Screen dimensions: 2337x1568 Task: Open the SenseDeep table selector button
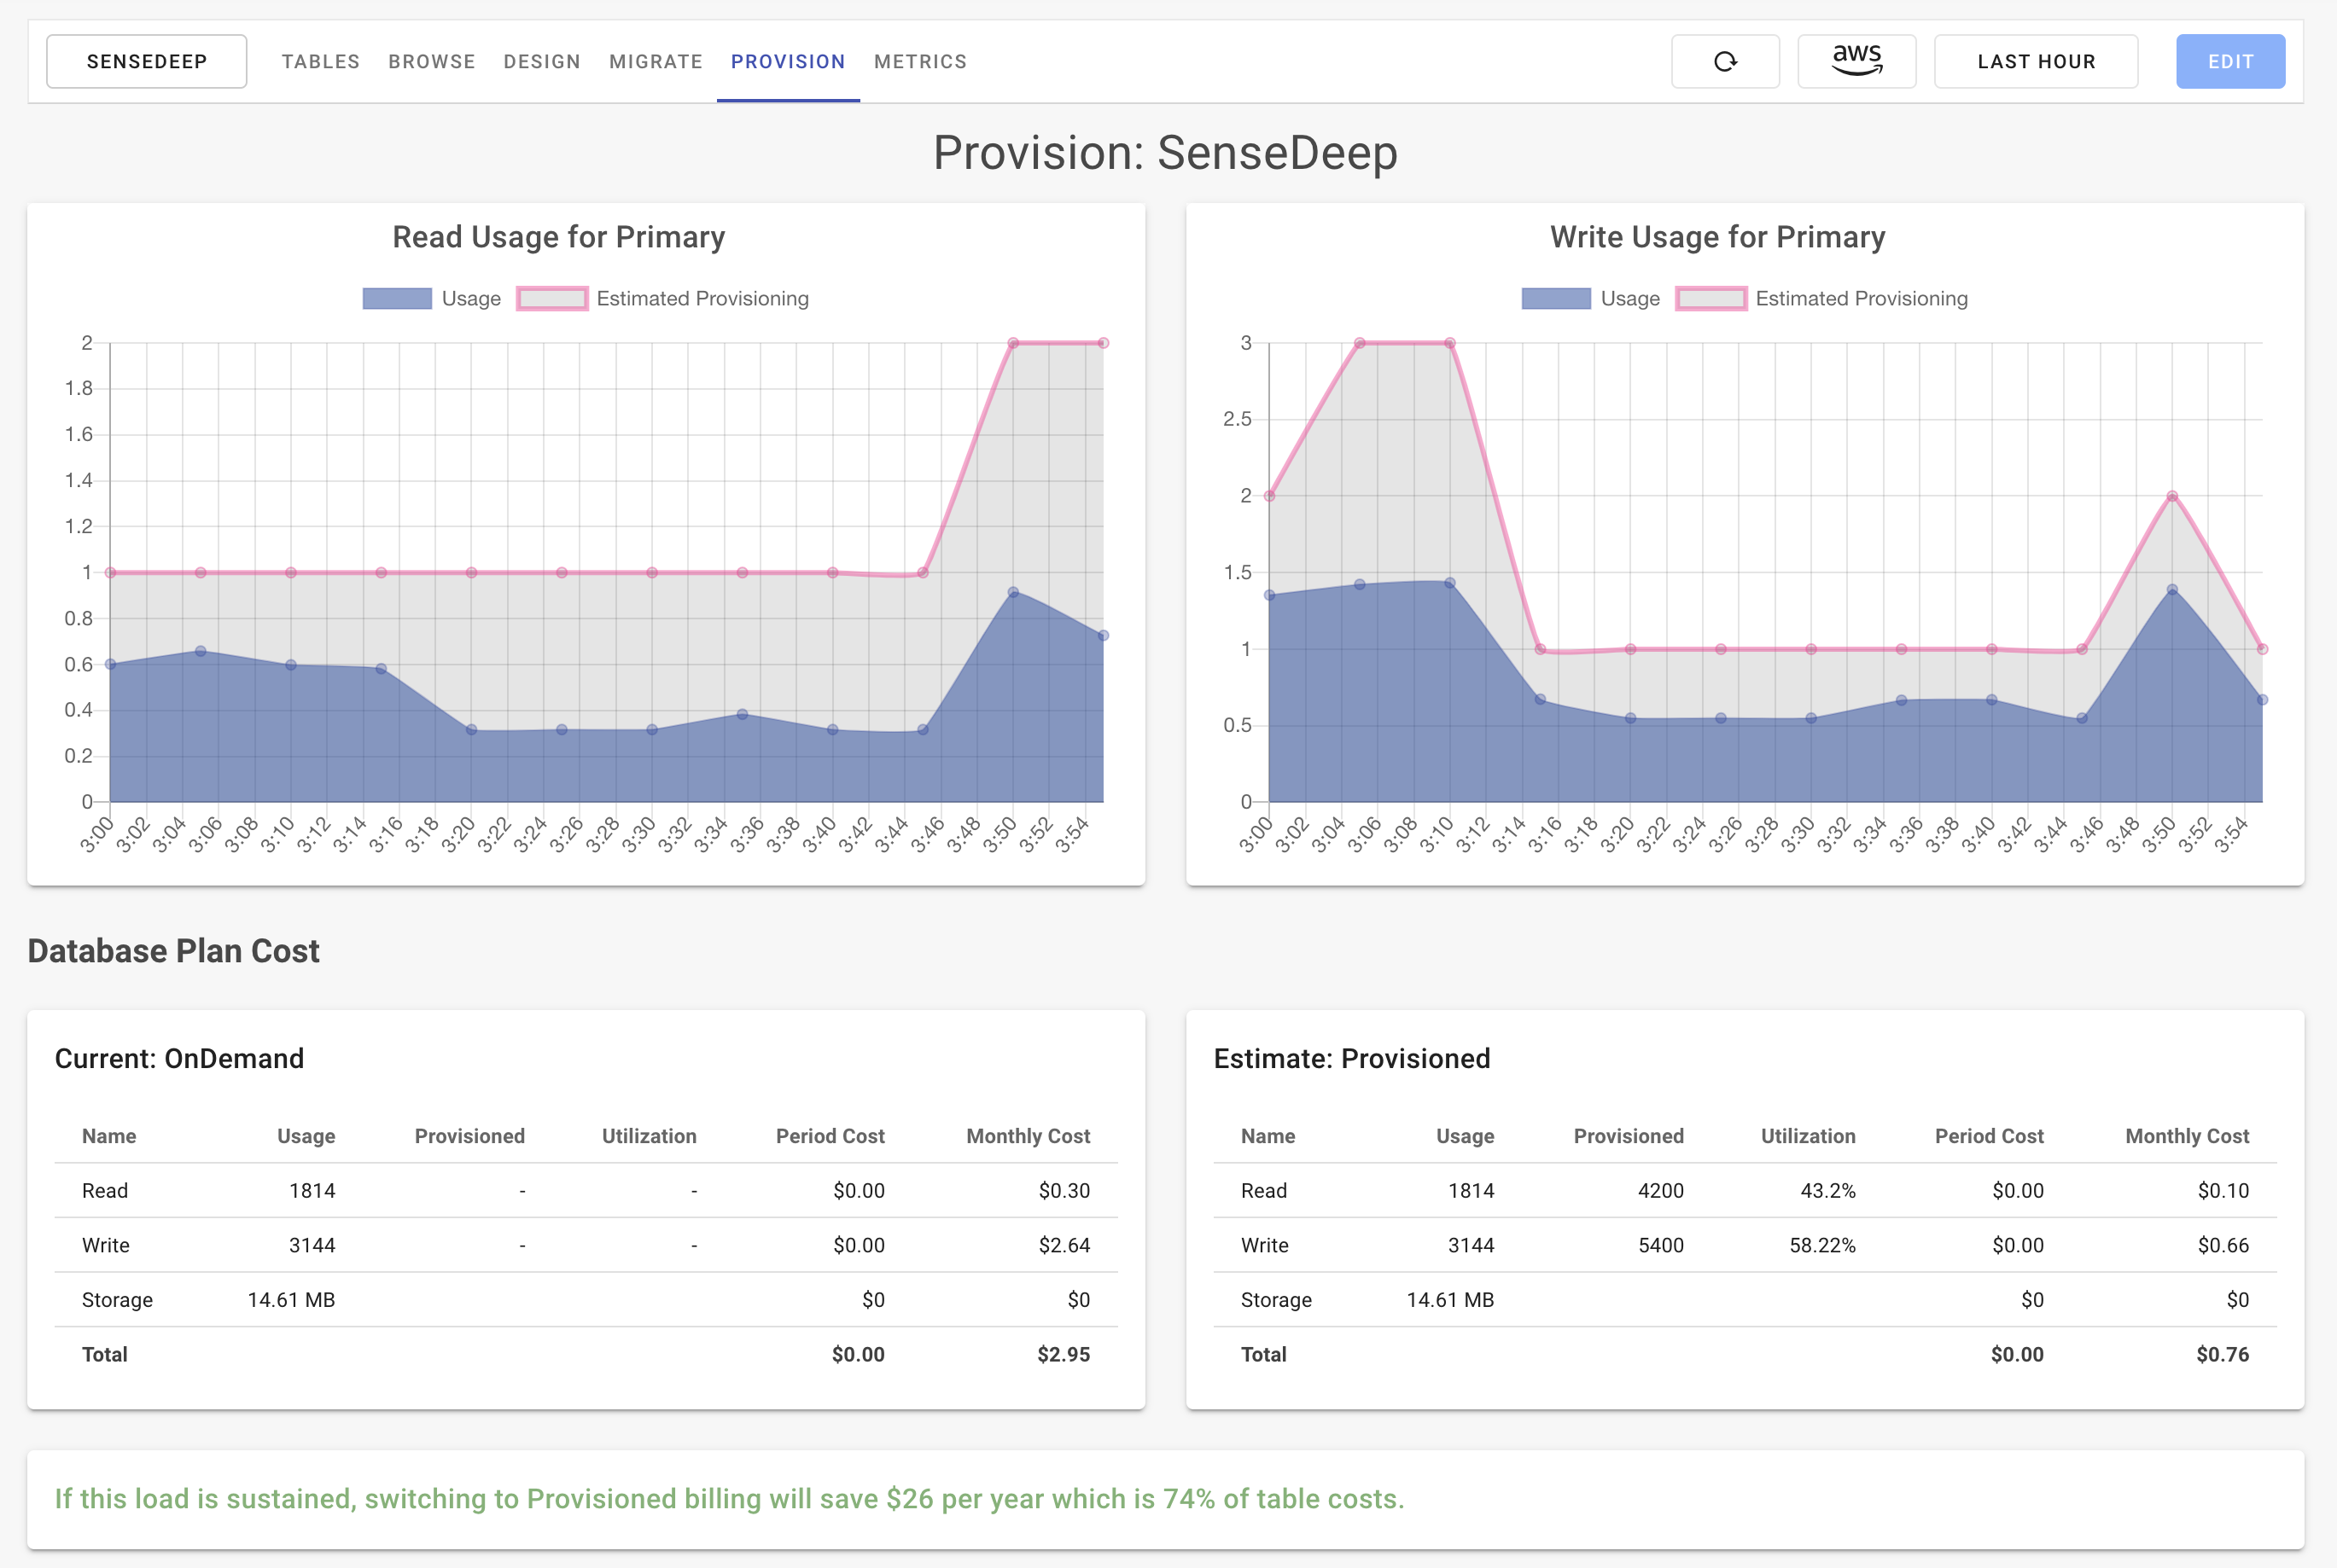coord(147,61)
